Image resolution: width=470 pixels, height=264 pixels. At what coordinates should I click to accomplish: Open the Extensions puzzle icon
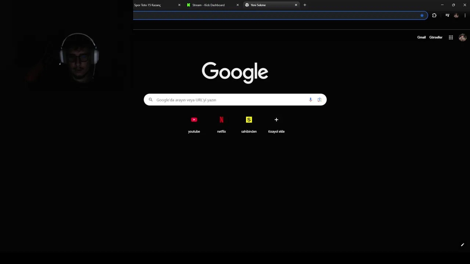click(x=434, y=15)
